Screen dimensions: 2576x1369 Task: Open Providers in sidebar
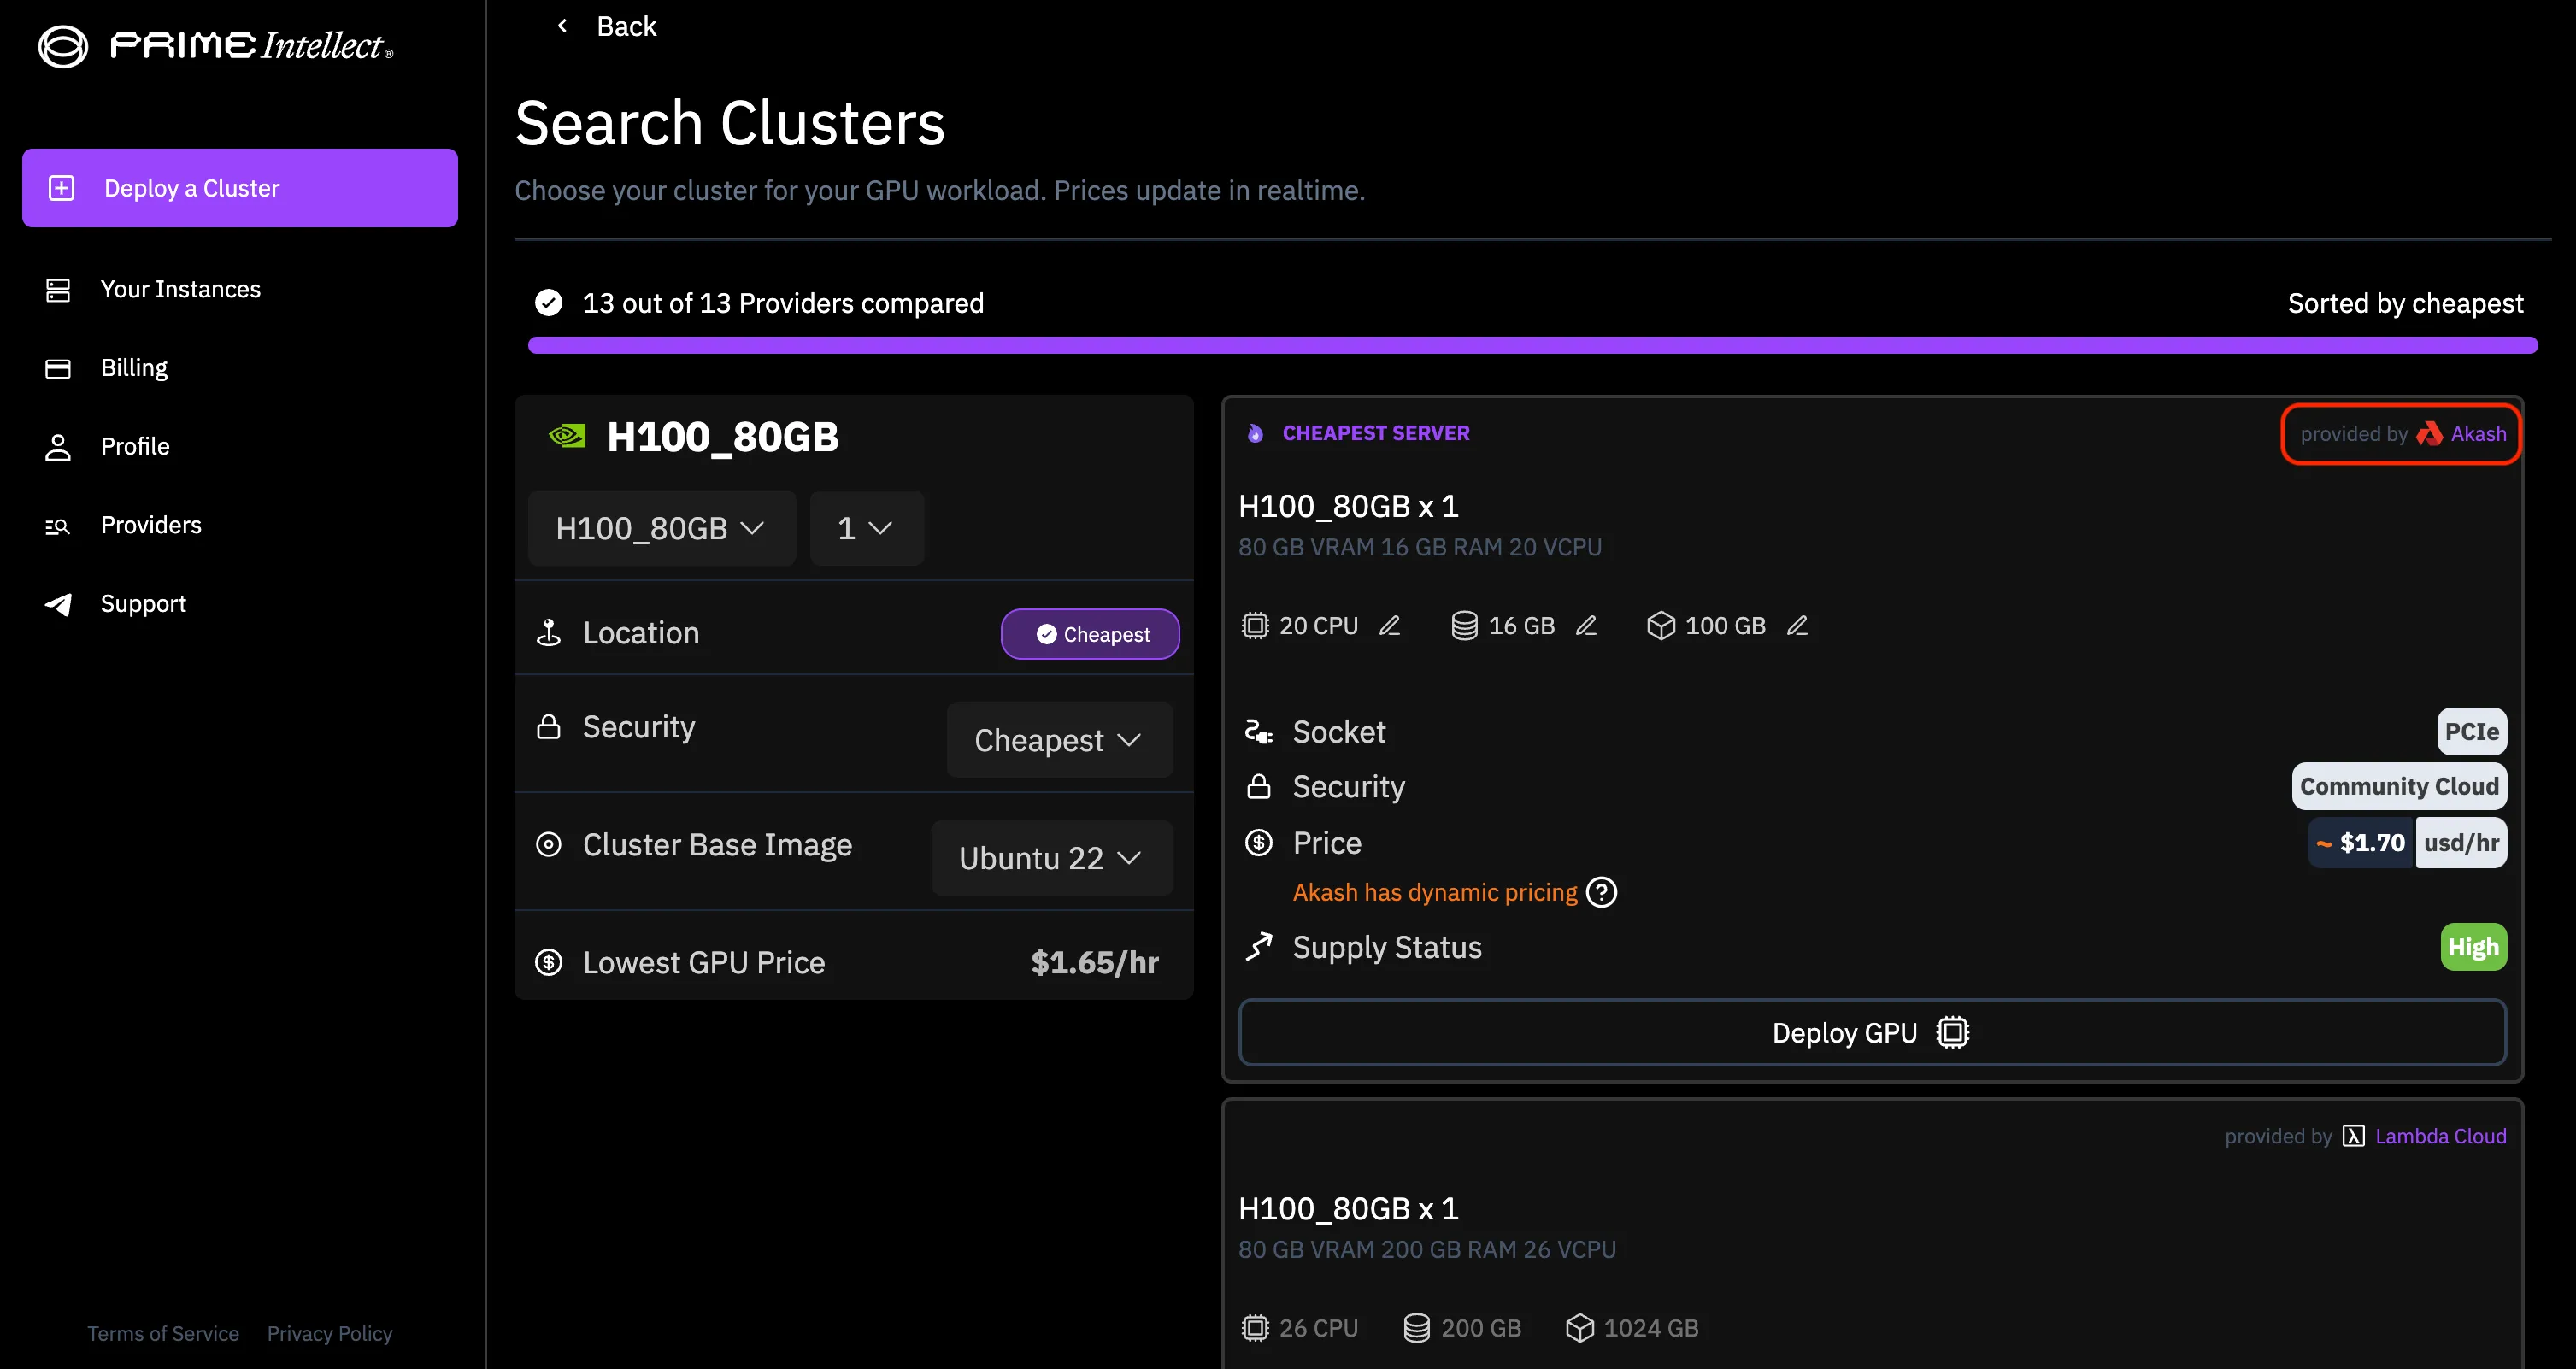tap(150, 525)
